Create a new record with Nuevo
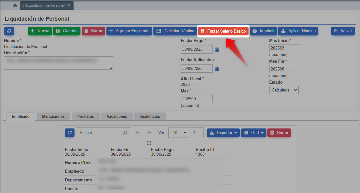 [40, 31]
